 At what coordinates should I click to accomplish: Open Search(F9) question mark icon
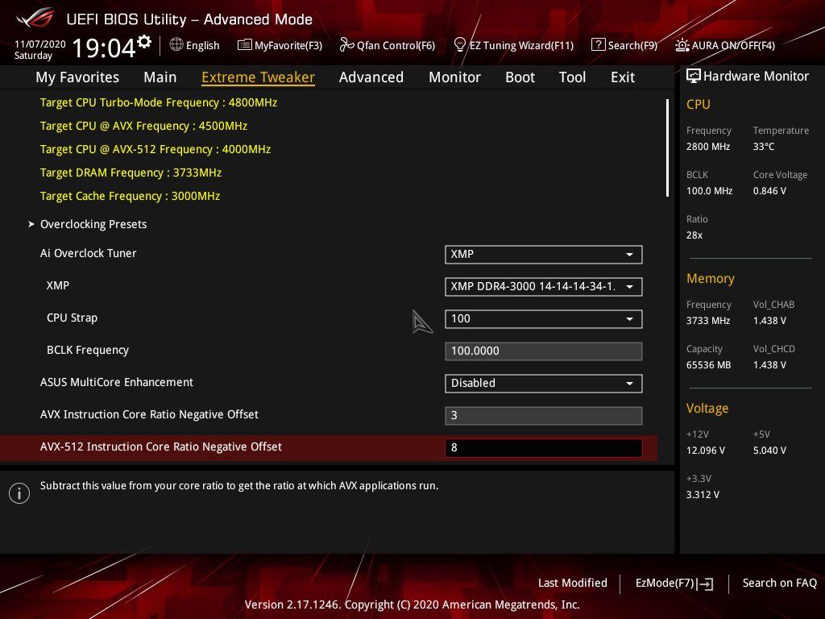(599, 45)
